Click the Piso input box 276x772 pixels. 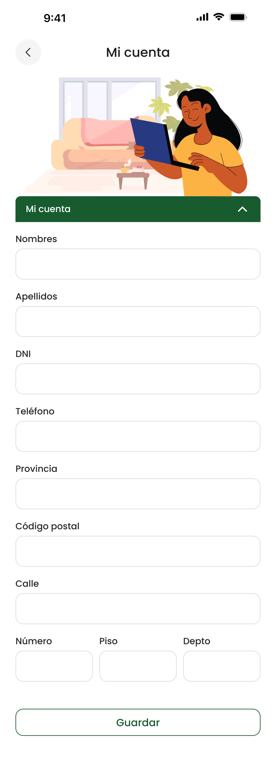138,666
